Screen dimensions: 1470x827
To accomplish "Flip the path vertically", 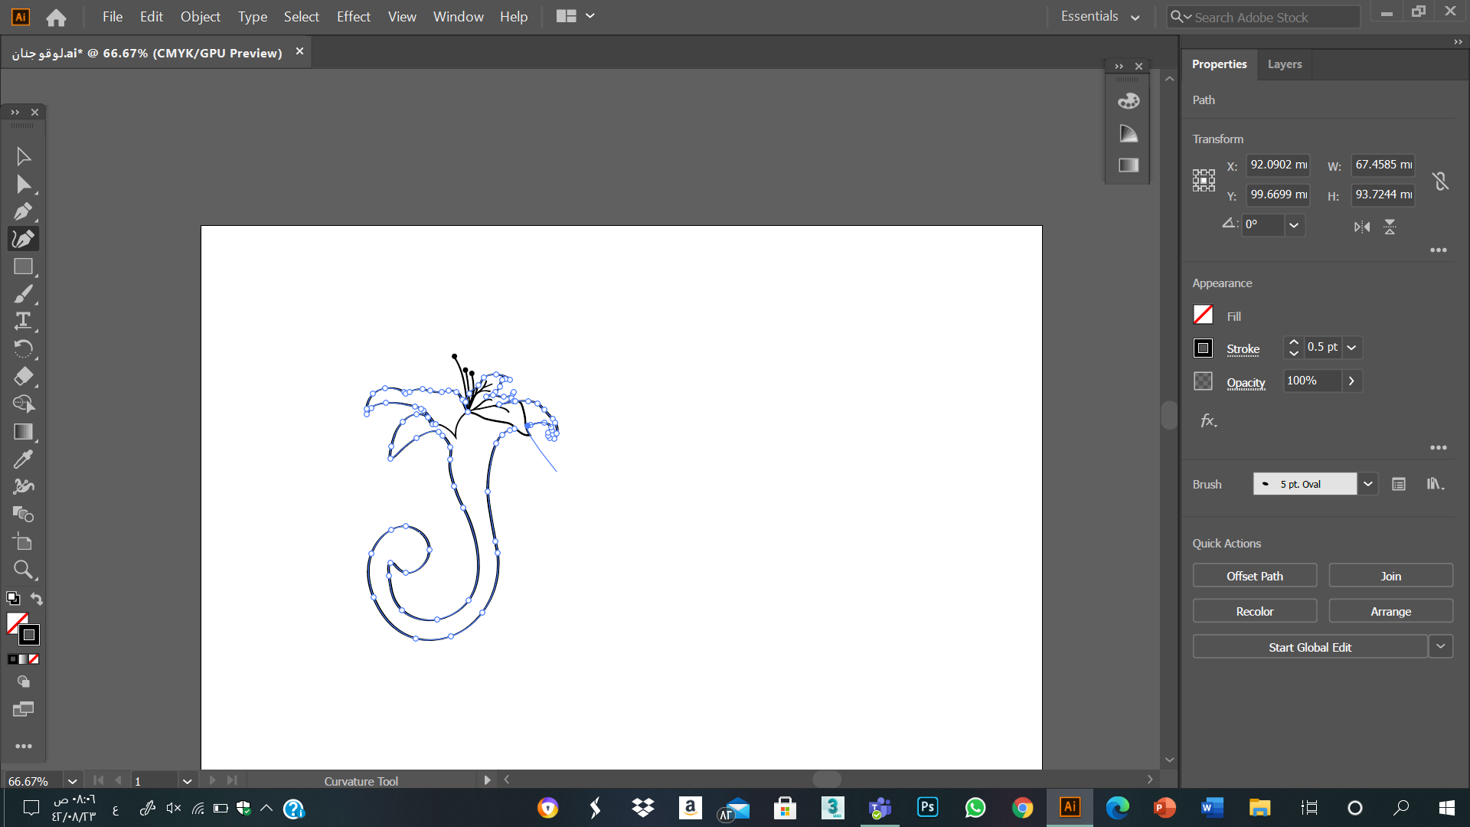I will [x=1390, y=227].
